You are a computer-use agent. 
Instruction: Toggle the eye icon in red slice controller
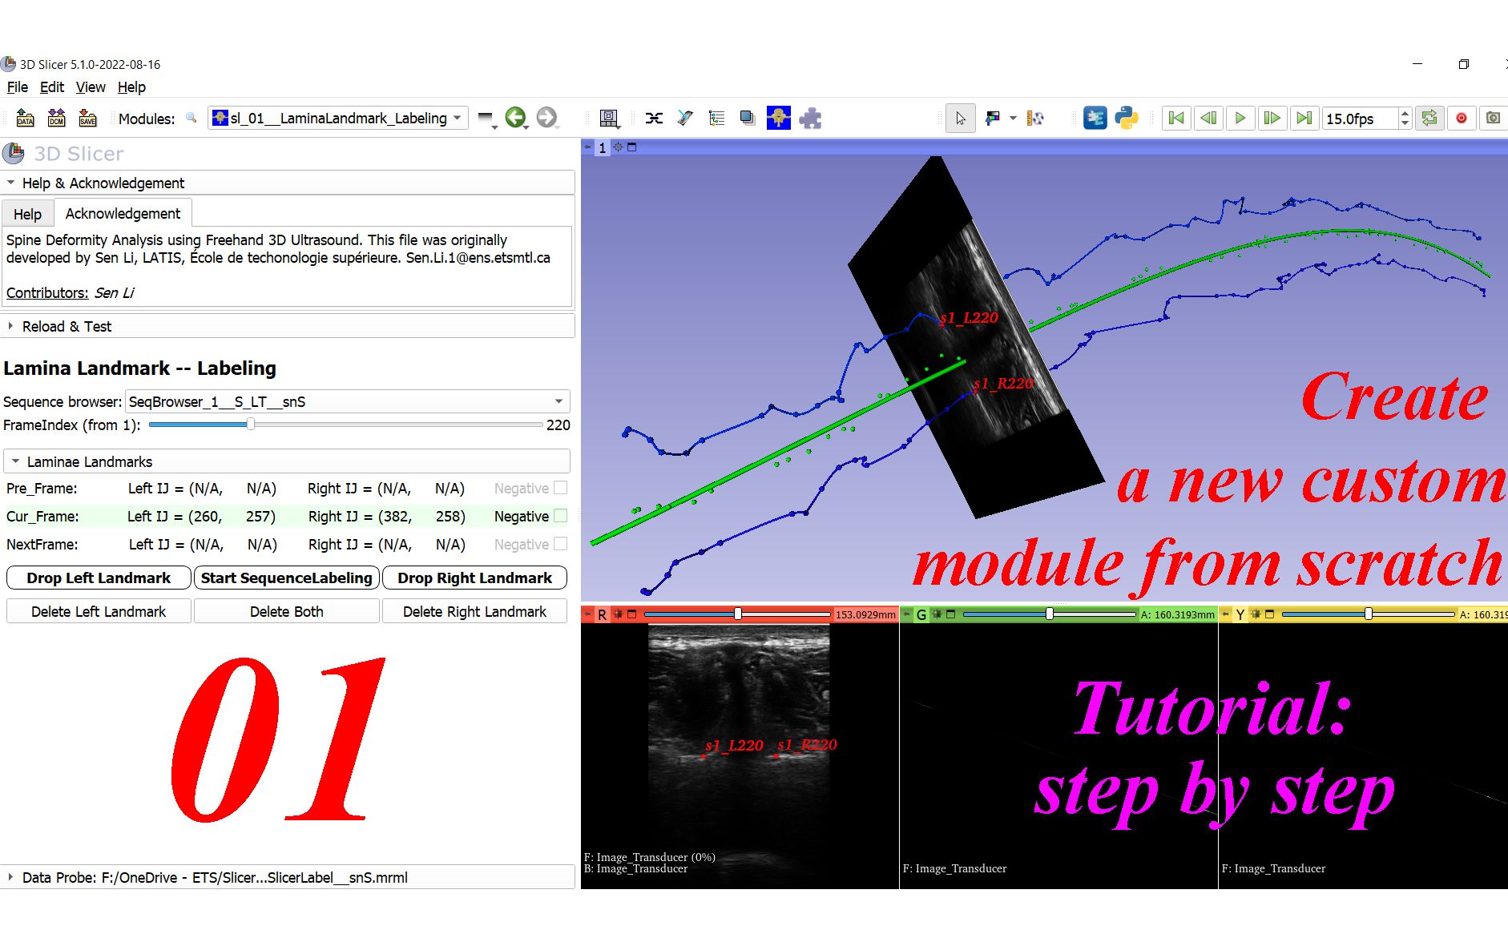pos(616,614)
